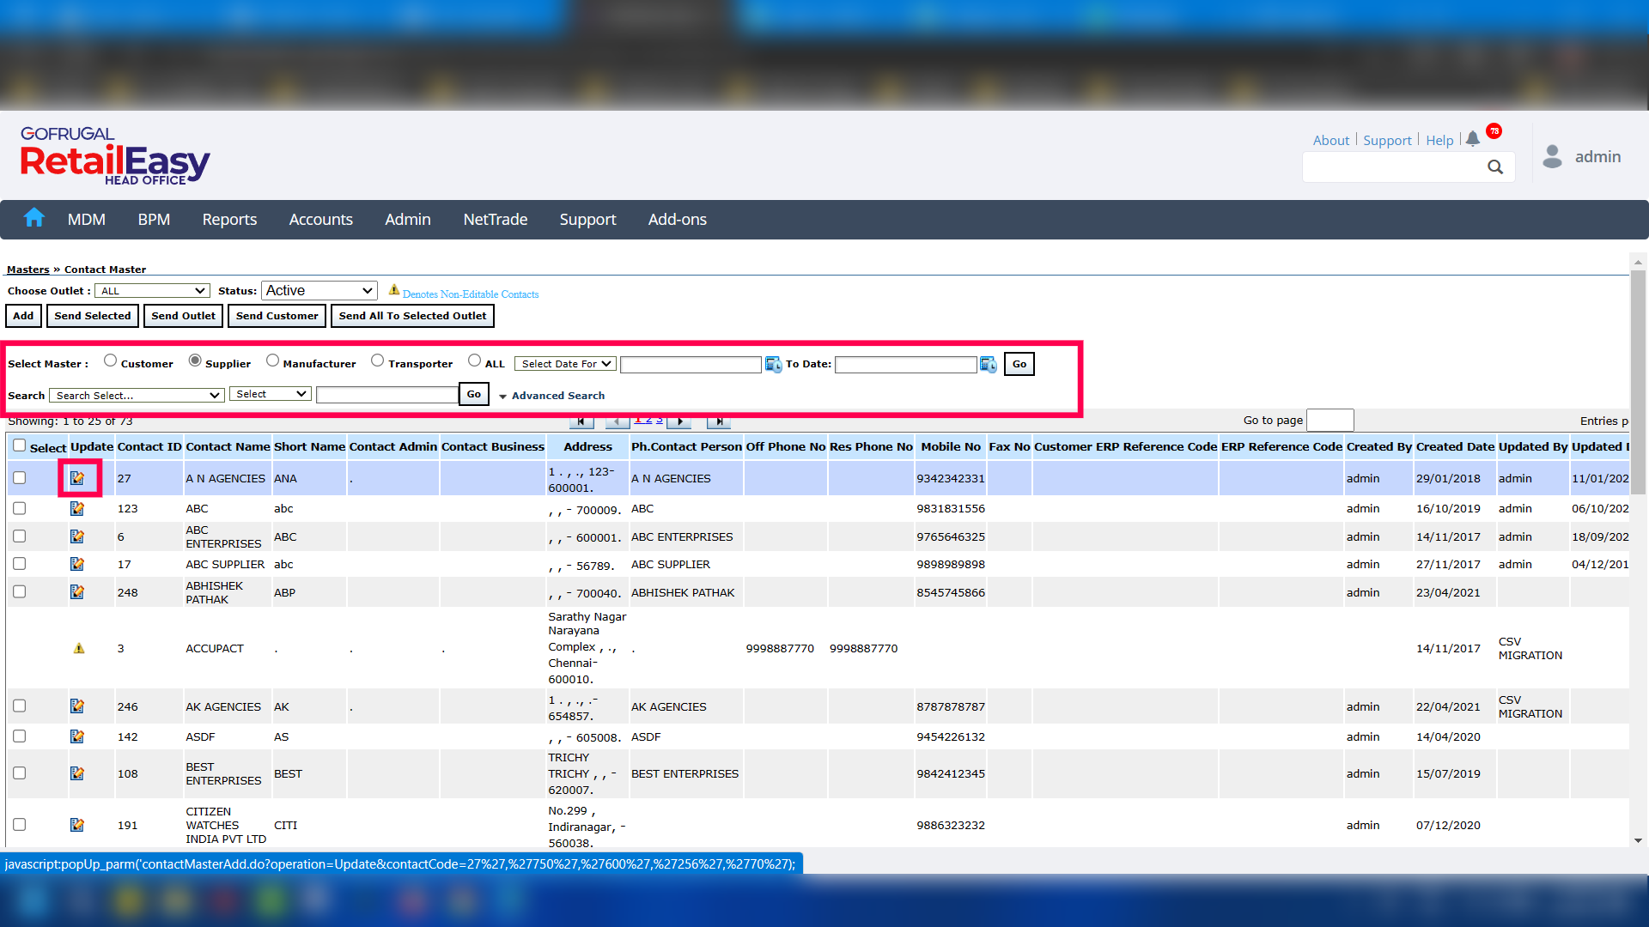Select the Transporter master radio option
This screenshot has width=1649, height=927.
point(377,360)
